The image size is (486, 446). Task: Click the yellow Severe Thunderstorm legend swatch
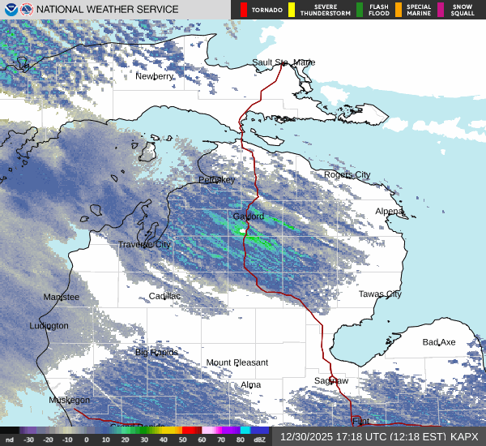(292, 10)
